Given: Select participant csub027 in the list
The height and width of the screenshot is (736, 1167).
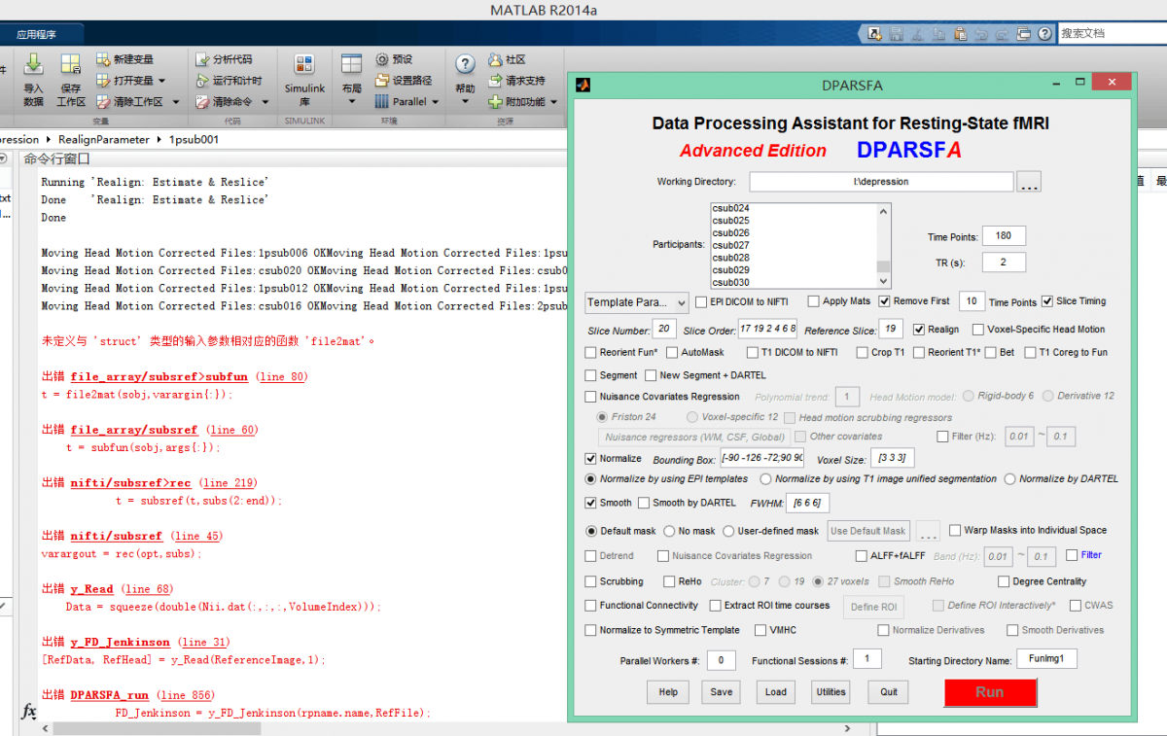Looking at the screenshot, I should click(x=730, y=246).
